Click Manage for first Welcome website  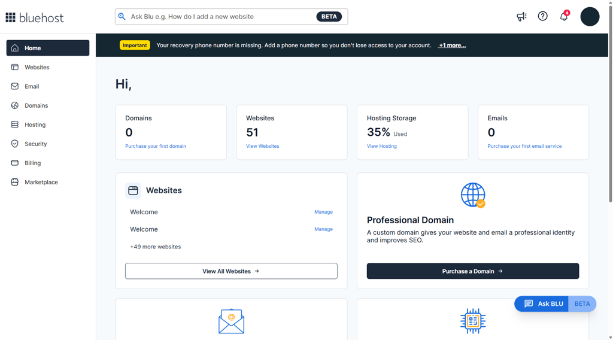click(x=324, y=212)
